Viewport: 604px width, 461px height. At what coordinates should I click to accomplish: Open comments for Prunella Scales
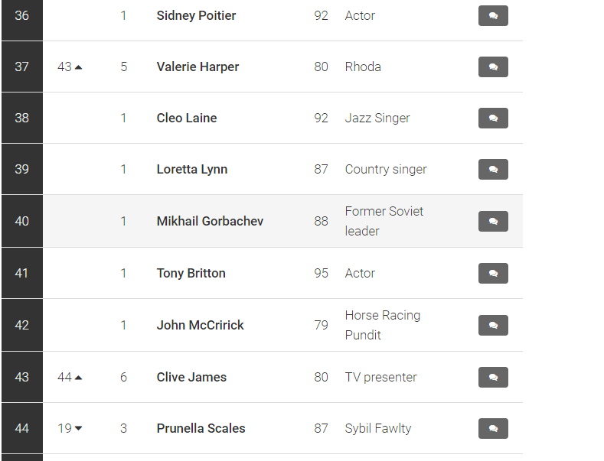493,428
